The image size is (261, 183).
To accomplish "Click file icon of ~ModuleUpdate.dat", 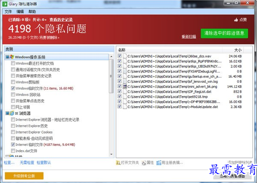I will click(x=125, y=107).
